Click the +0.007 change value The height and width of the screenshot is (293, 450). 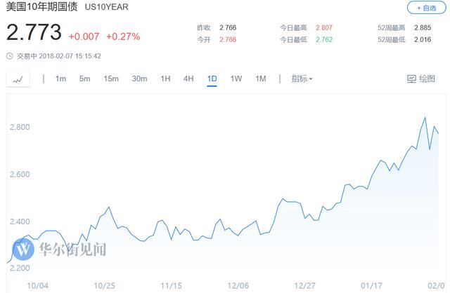[x=84, y=36]
